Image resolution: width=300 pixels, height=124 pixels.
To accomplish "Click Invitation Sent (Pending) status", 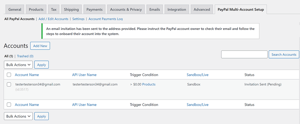I will tap(263, 84).
